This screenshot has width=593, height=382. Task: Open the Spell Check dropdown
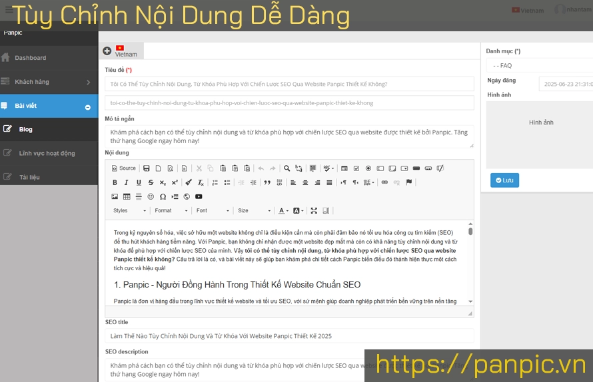pyautogui.click(x=328, y=168)
